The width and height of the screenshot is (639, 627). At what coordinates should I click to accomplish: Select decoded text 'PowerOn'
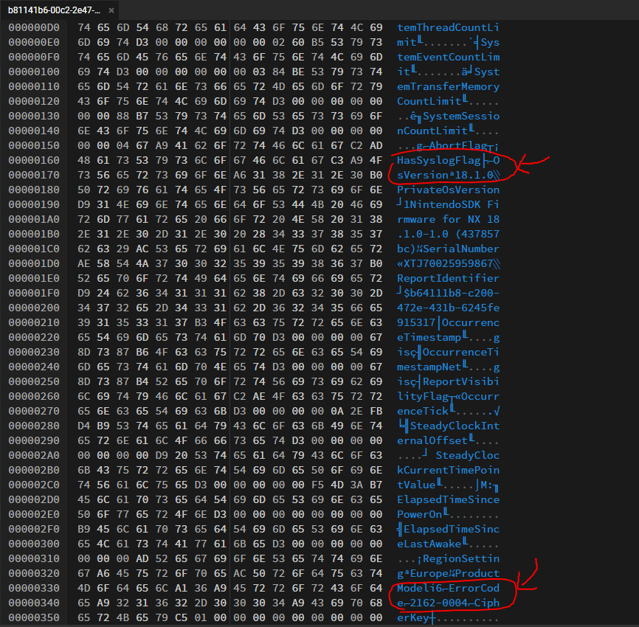(x=420, y=514)
